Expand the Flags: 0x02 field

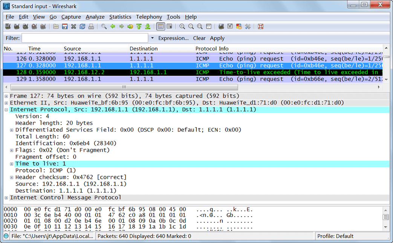[12, 151]
